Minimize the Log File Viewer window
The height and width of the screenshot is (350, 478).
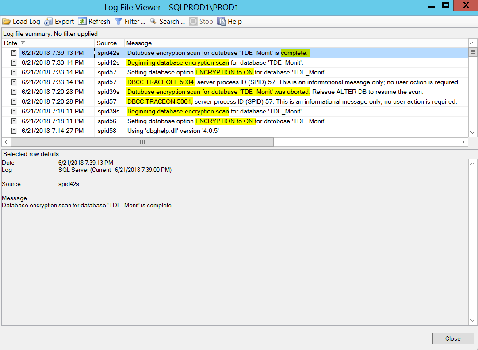click(x=431, y=5)
